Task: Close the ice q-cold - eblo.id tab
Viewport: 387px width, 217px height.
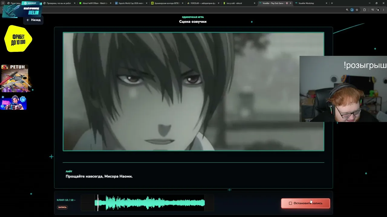Action: click(255, 3)
